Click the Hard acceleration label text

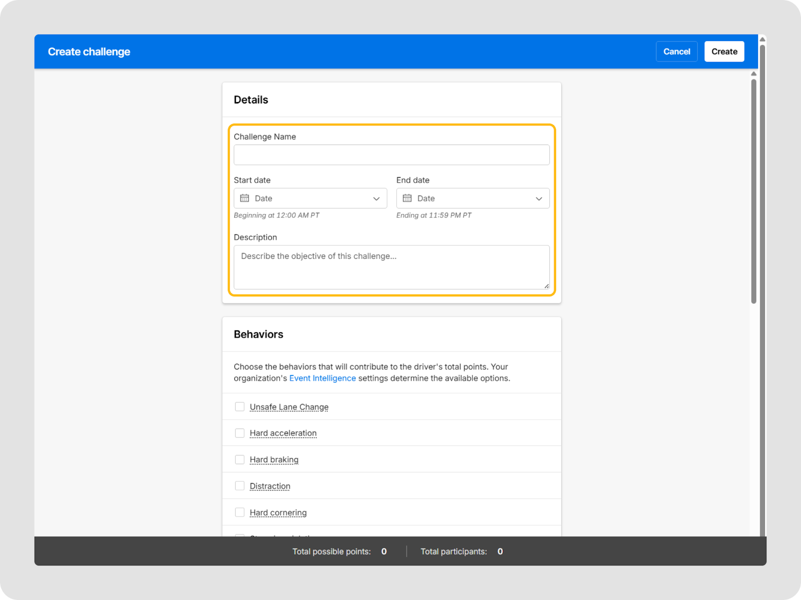tap(283, 433)
